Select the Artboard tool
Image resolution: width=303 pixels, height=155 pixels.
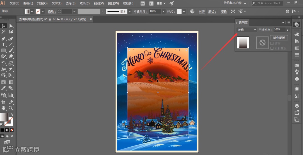3,102
